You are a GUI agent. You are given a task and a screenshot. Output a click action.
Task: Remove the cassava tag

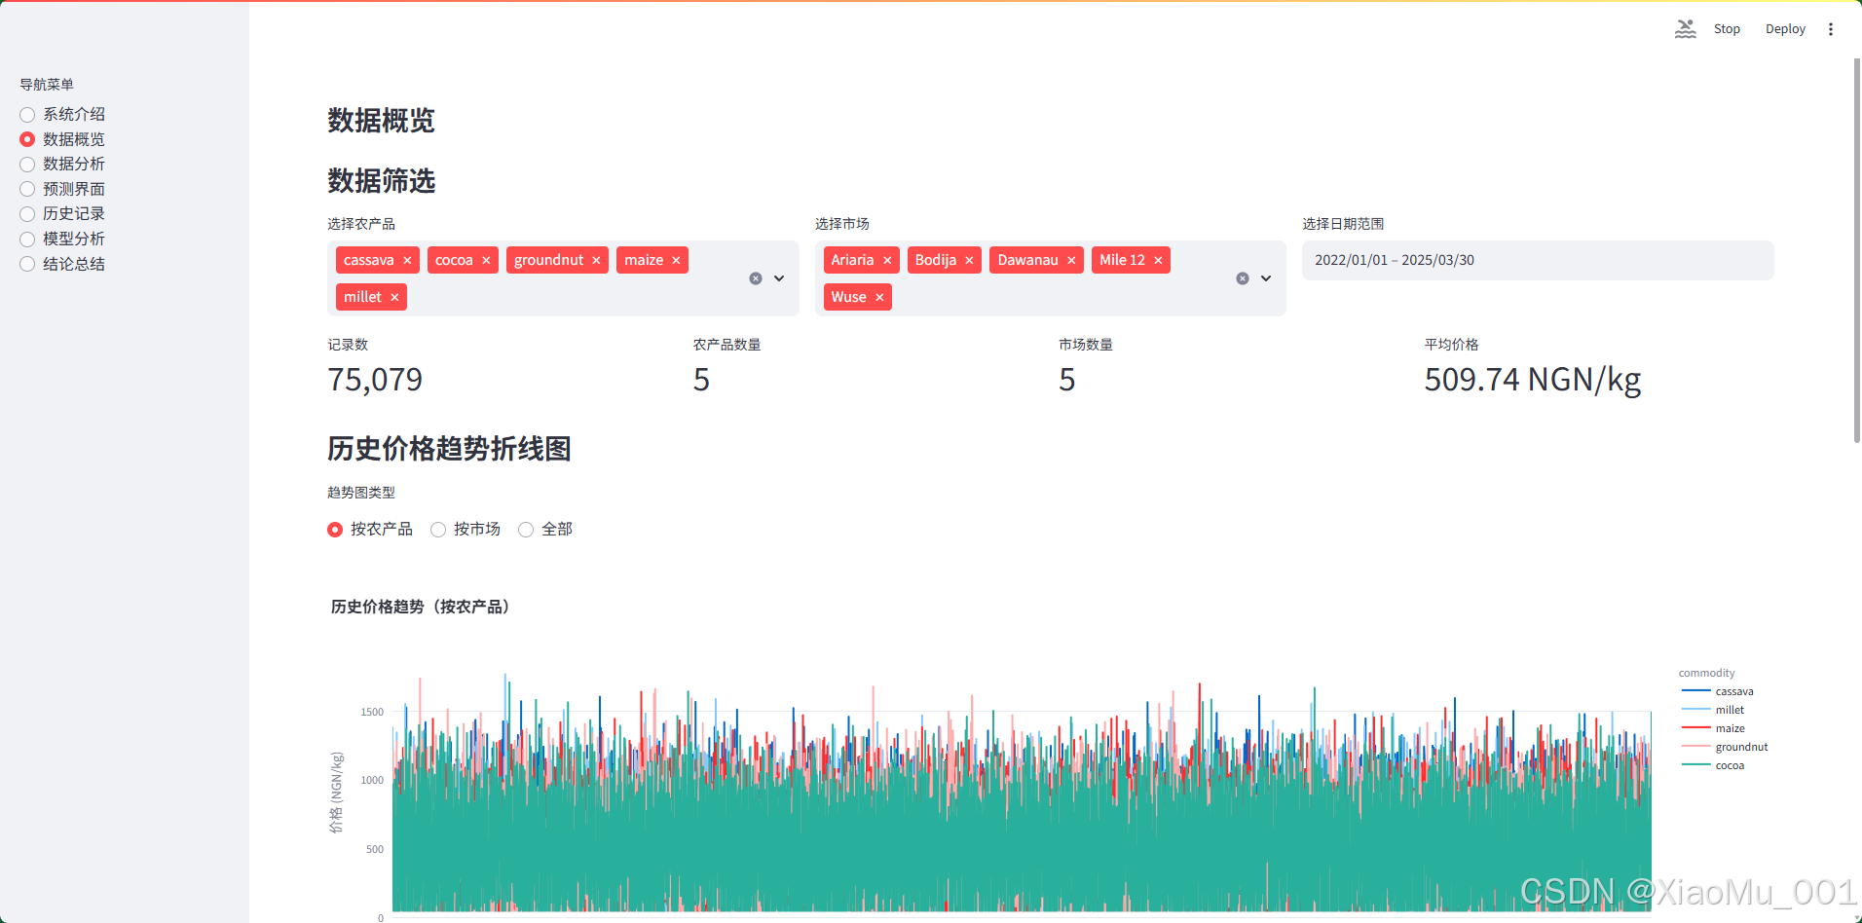[407, 261]
